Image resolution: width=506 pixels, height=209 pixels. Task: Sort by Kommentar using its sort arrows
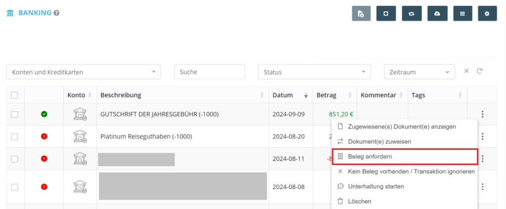point(401,95)
